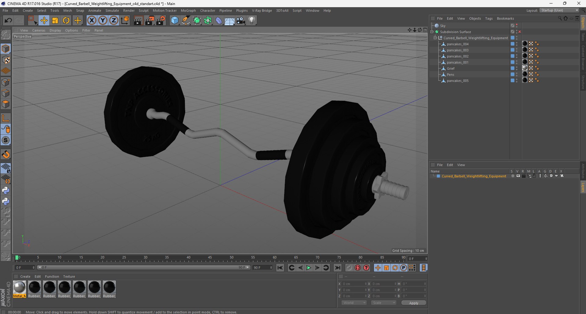Image resolution: width=586 pixels, height=314 pixels.
Task: Toggle Z axis lock
Action: [x=114, y=20]
